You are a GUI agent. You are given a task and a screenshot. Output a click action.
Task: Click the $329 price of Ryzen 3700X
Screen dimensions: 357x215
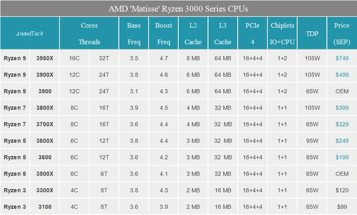(342, 125)
